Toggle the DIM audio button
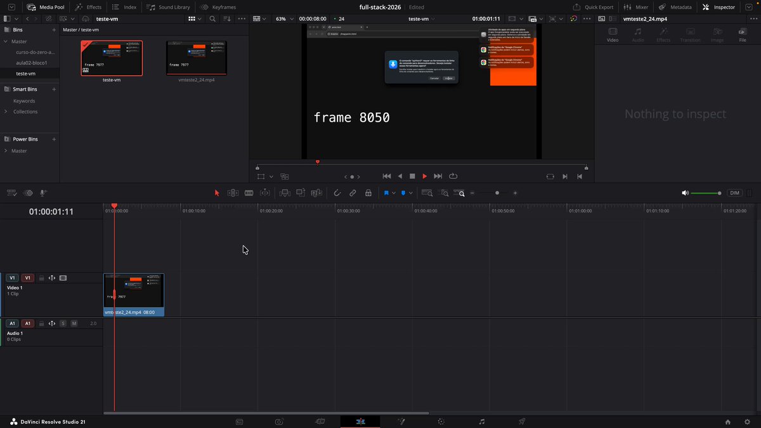This screenshot has width=761, height=428. 734,193
